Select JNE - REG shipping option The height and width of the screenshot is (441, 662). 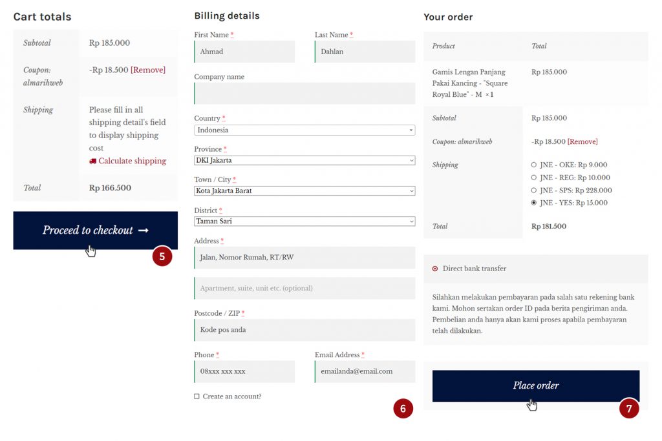point(534,178)
